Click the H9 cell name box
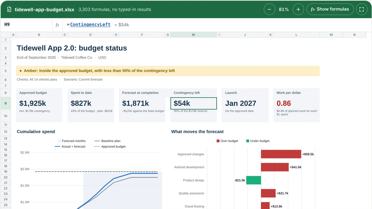This screenshot has width=372, height=209. point(27,25)
